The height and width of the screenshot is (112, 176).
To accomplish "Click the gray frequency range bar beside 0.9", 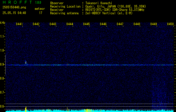I will (5, 65).
